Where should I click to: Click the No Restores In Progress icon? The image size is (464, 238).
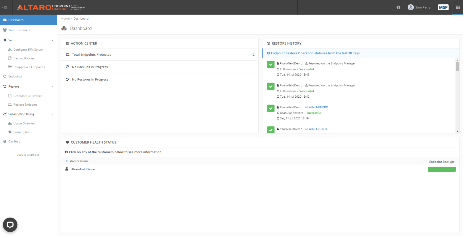point(67,79)
